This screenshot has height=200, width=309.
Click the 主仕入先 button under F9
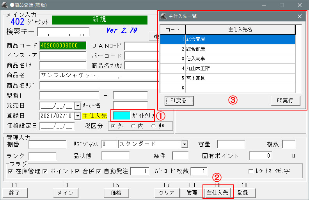(218, 193)
